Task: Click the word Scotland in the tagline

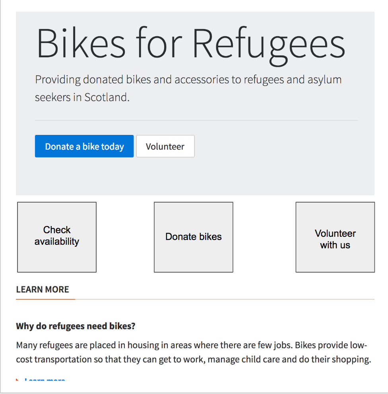Action: pos(107,97)
